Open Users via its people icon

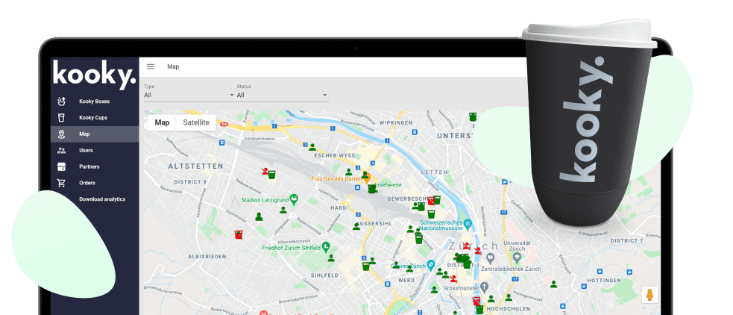62,150
